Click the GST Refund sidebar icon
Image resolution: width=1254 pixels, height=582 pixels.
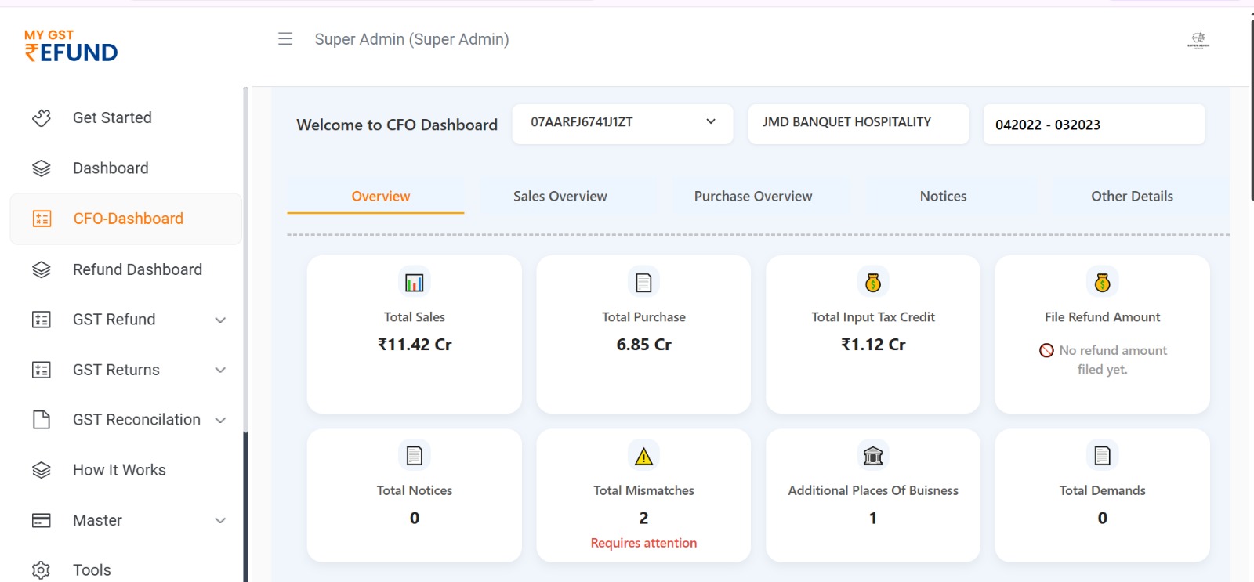[x=42, y=320]
